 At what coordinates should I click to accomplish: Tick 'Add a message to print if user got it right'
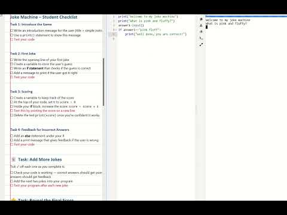(11, 73)
